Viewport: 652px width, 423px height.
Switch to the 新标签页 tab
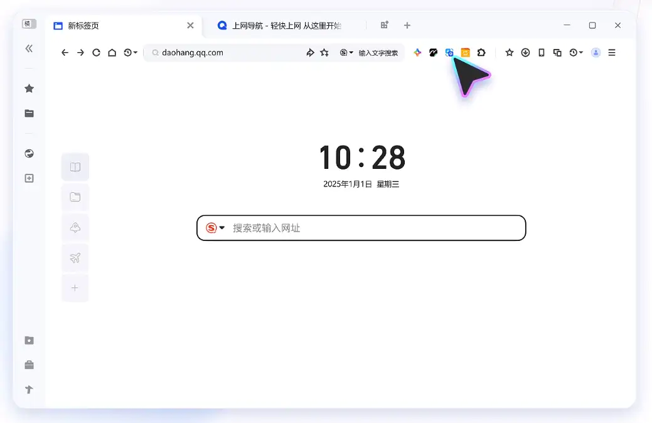[124, 25]
